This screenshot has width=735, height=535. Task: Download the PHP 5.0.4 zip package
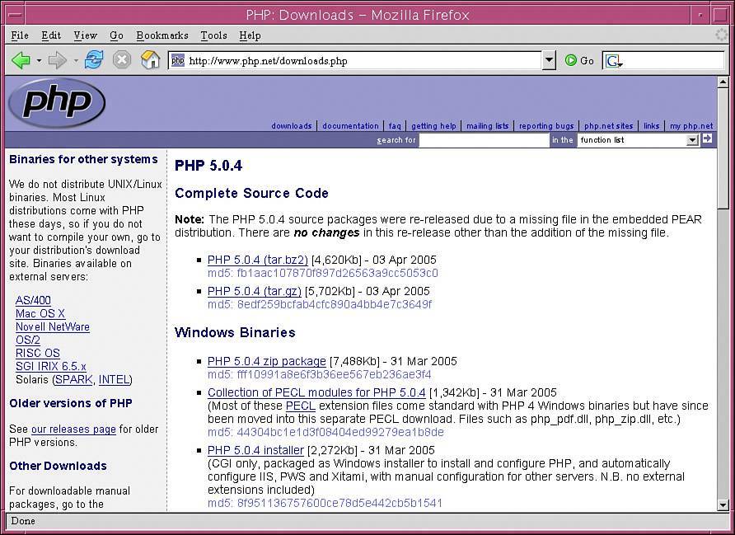(x=267, y=362)
